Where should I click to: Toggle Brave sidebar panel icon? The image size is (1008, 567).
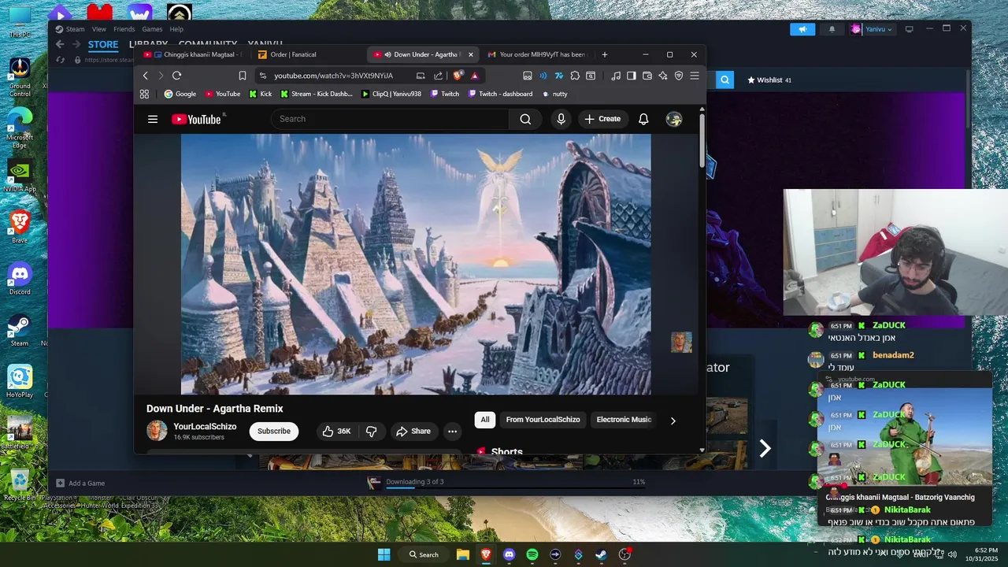pyautogui.click(x=631, y=76)
